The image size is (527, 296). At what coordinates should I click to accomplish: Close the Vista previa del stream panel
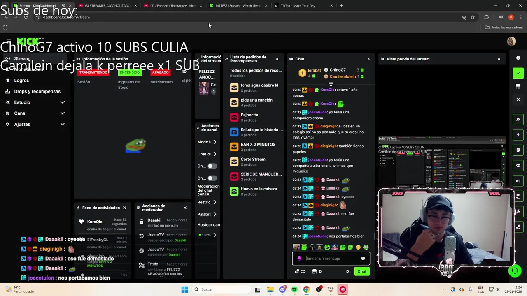499,59
